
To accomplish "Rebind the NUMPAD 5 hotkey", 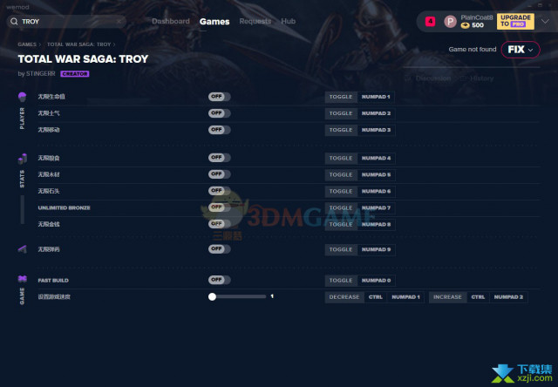I will click(x=376, y=175).
